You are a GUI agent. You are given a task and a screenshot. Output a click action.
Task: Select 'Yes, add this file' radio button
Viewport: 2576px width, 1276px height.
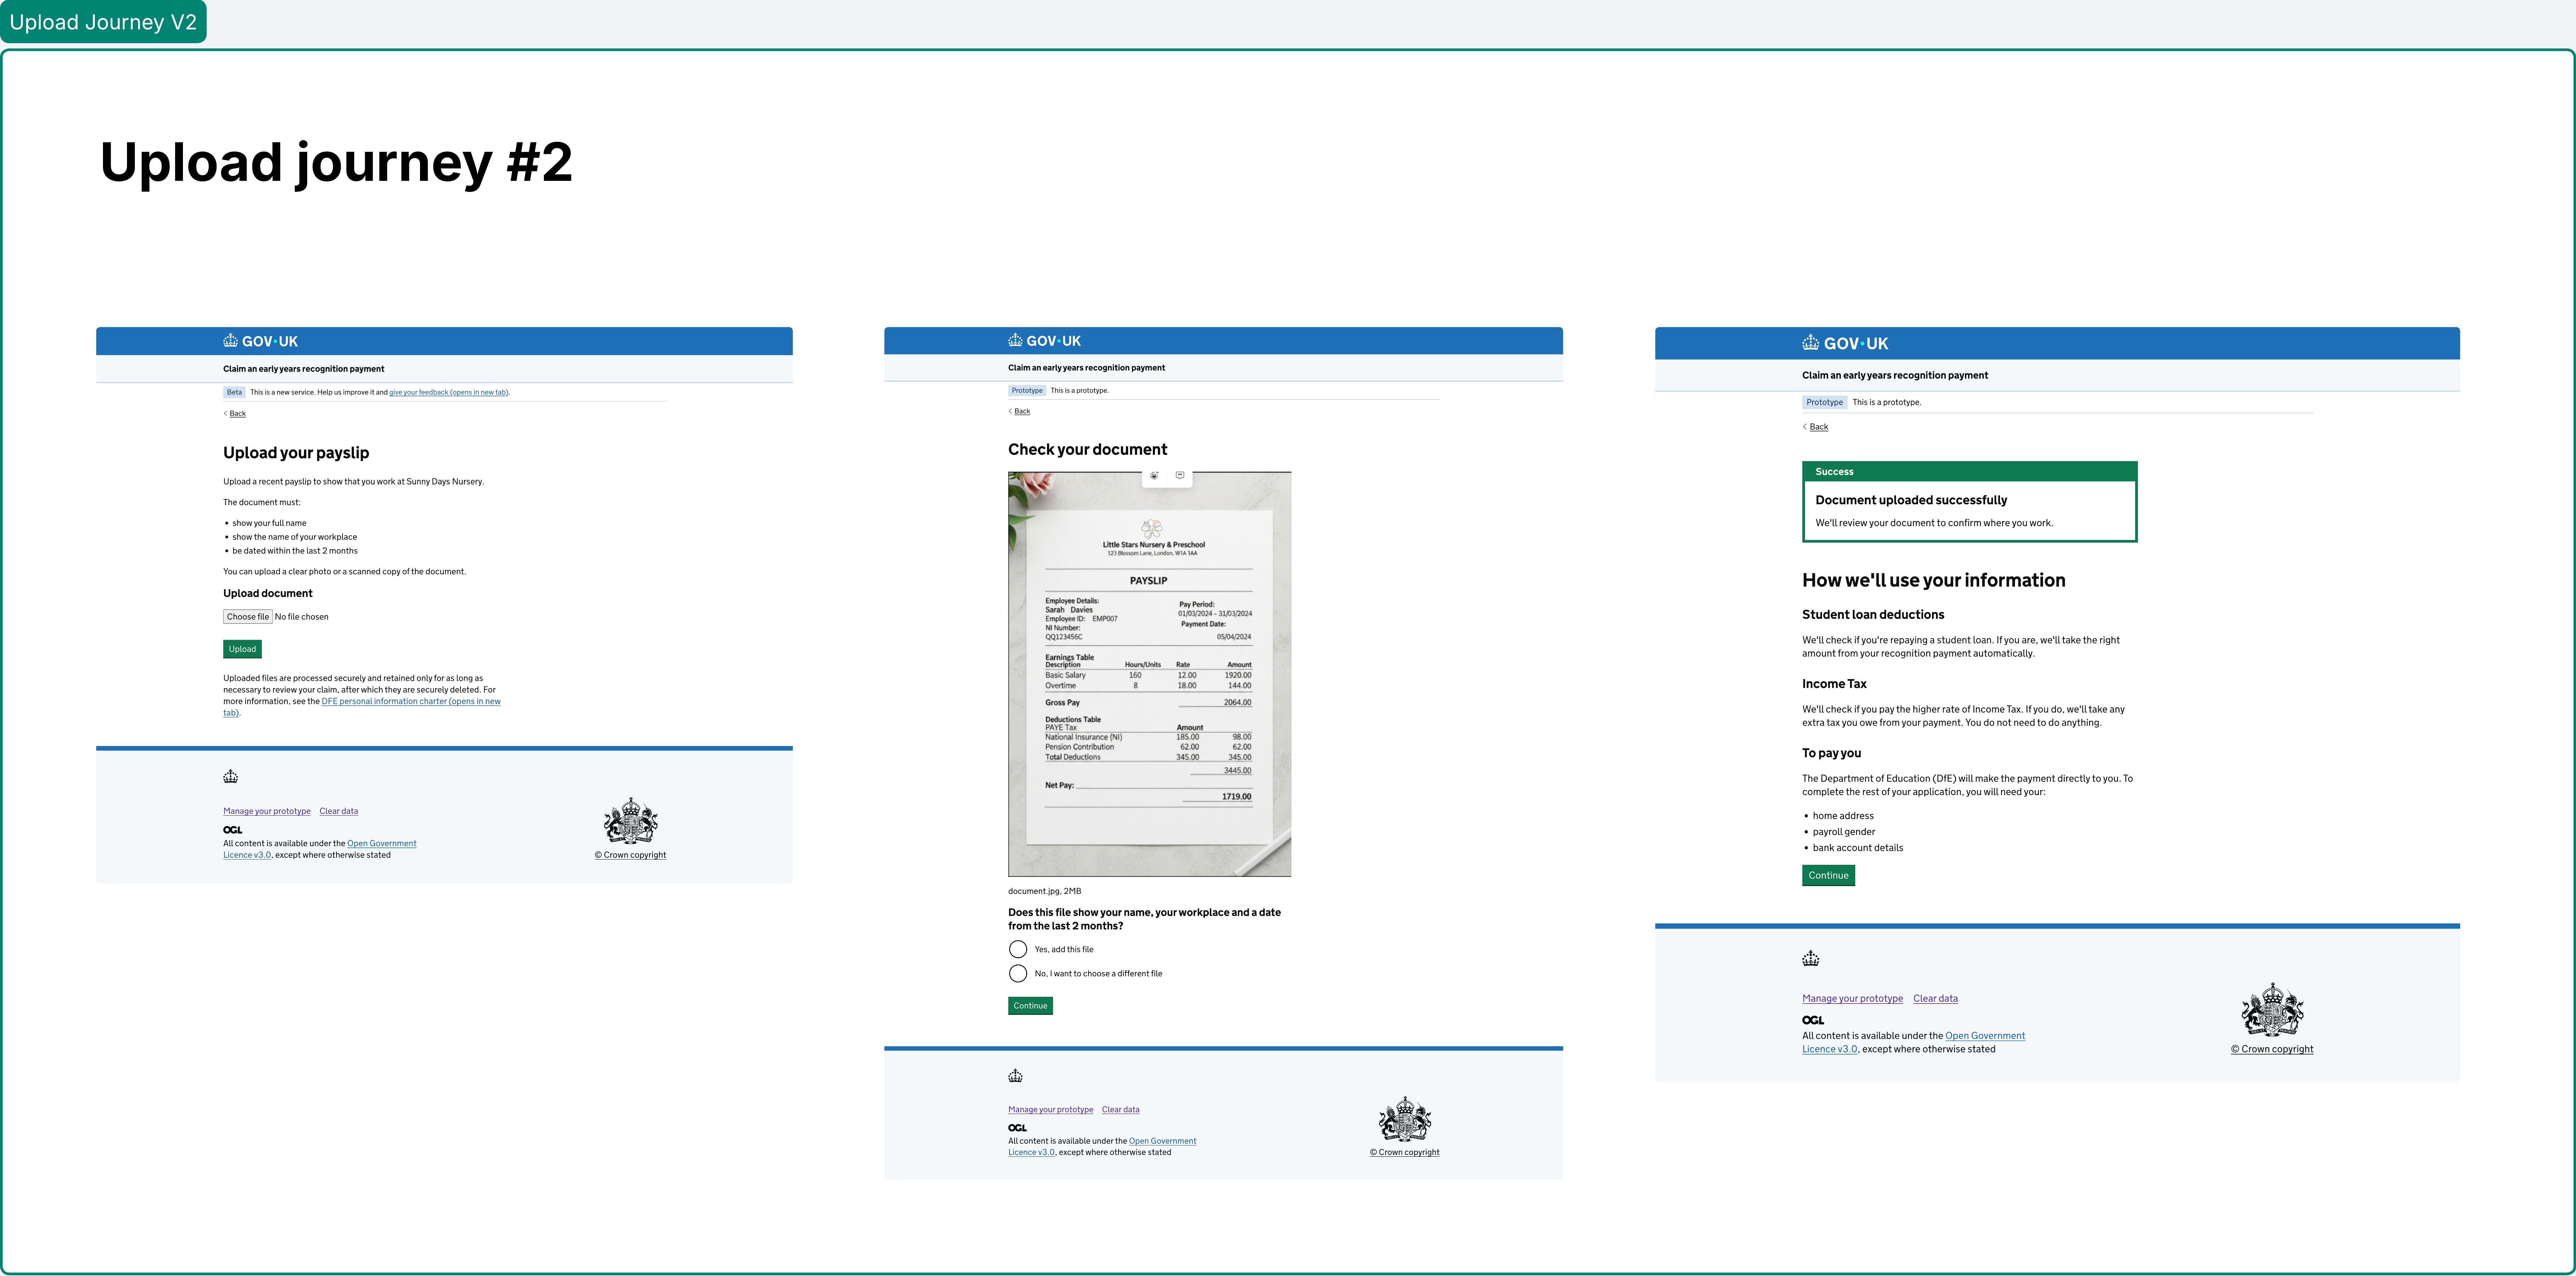click(x=1018, y=949)
